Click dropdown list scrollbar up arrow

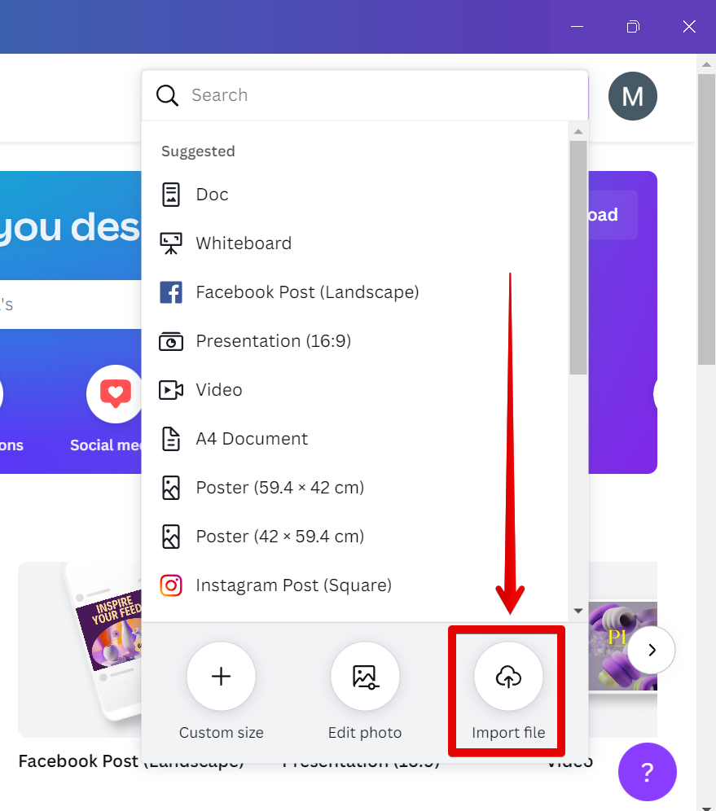point(578,132)
